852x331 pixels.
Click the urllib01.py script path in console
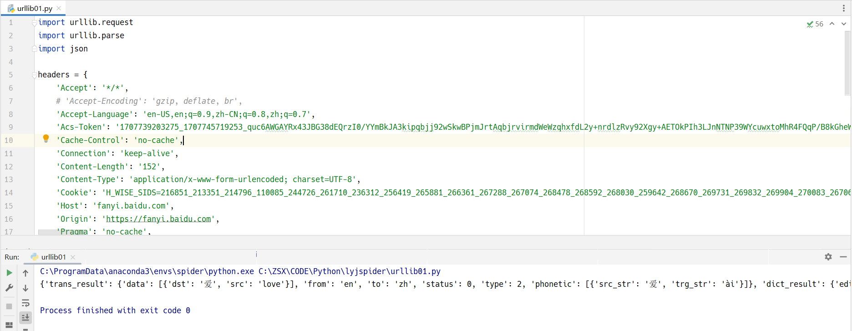350,271
